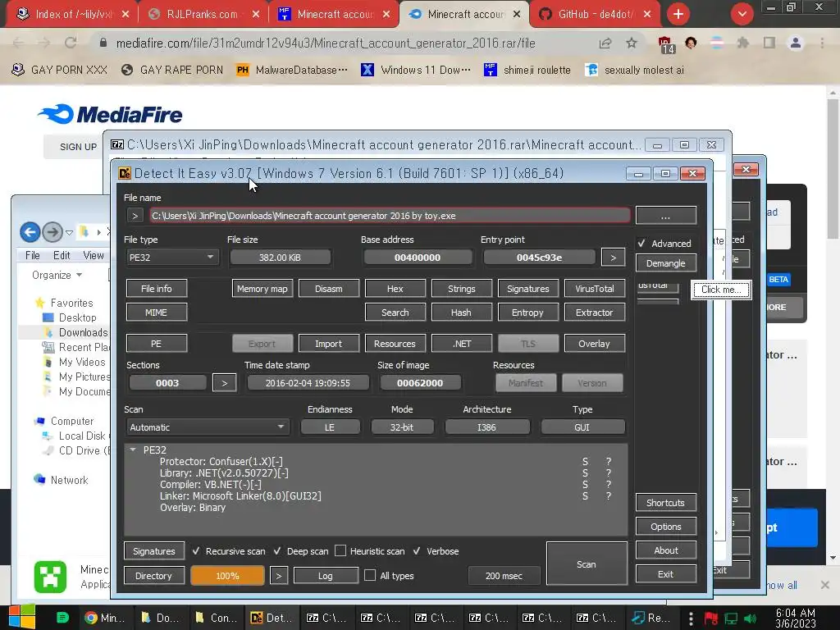This screenshot has height=630, width=840.
Task: Click the Extractor button
Action: click(x=594, y=313)
